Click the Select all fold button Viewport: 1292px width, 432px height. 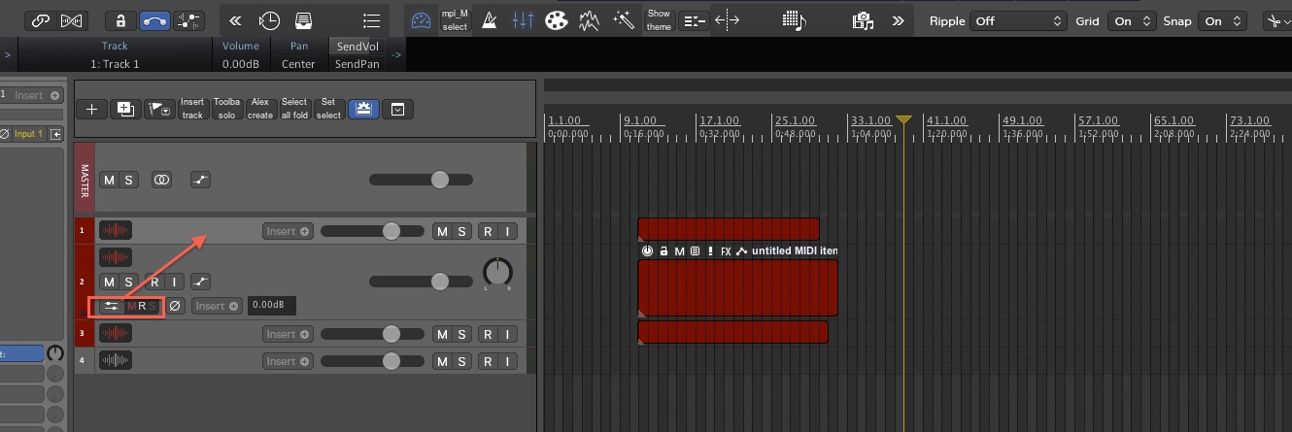(294, 109)
